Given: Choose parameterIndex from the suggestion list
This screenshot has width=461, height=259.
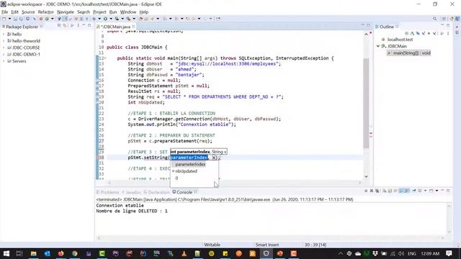Looking at the screenshot, I should click(190, 165).
